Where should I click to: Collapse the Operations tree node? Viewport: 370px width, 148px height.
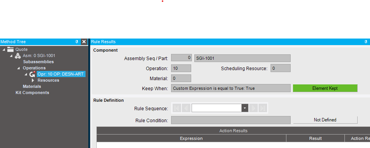(19, 68)
